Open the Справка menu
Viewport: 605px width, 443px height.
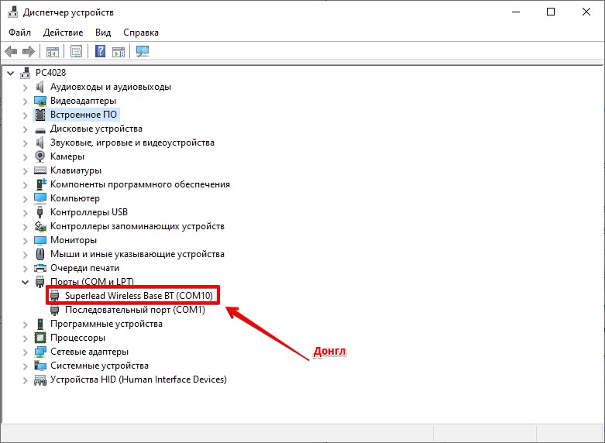pos(140,33)
